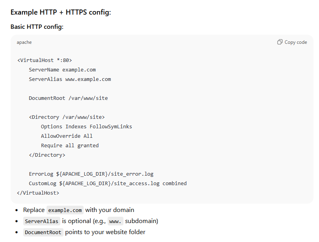Click the opening Directory /var/www/site tag
The width and height of the screenshot is (319, 242).
pos(67,117)
